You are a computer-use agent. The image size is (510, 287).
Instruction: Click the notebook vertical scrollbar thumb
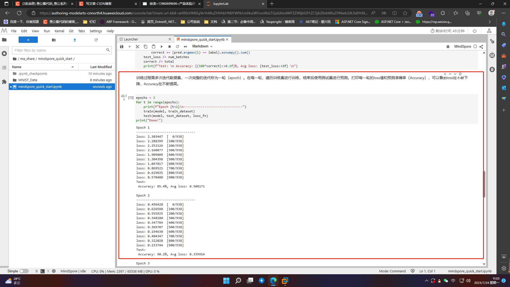pyautogui.click(x=484, y=184)
